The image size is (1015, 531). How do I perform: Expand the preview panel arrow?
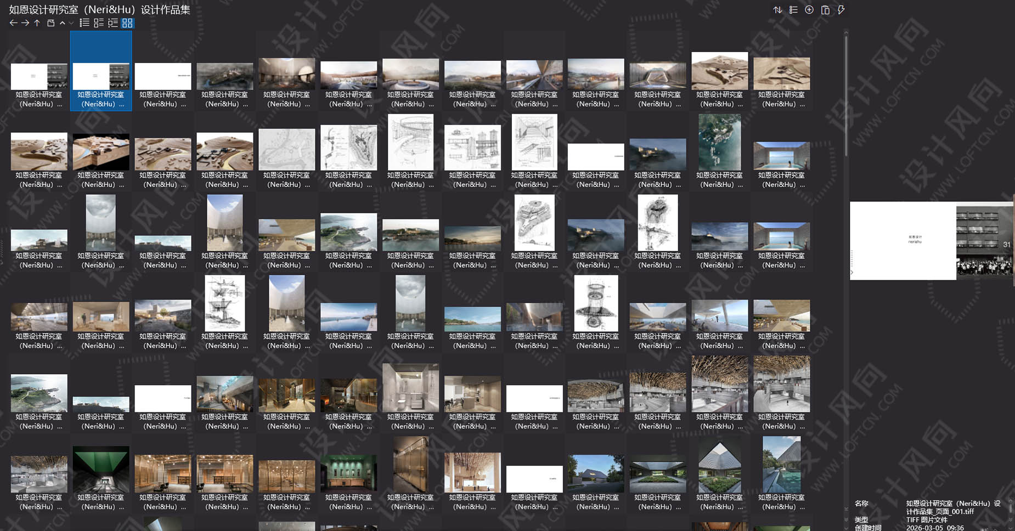tap(851, 272)
